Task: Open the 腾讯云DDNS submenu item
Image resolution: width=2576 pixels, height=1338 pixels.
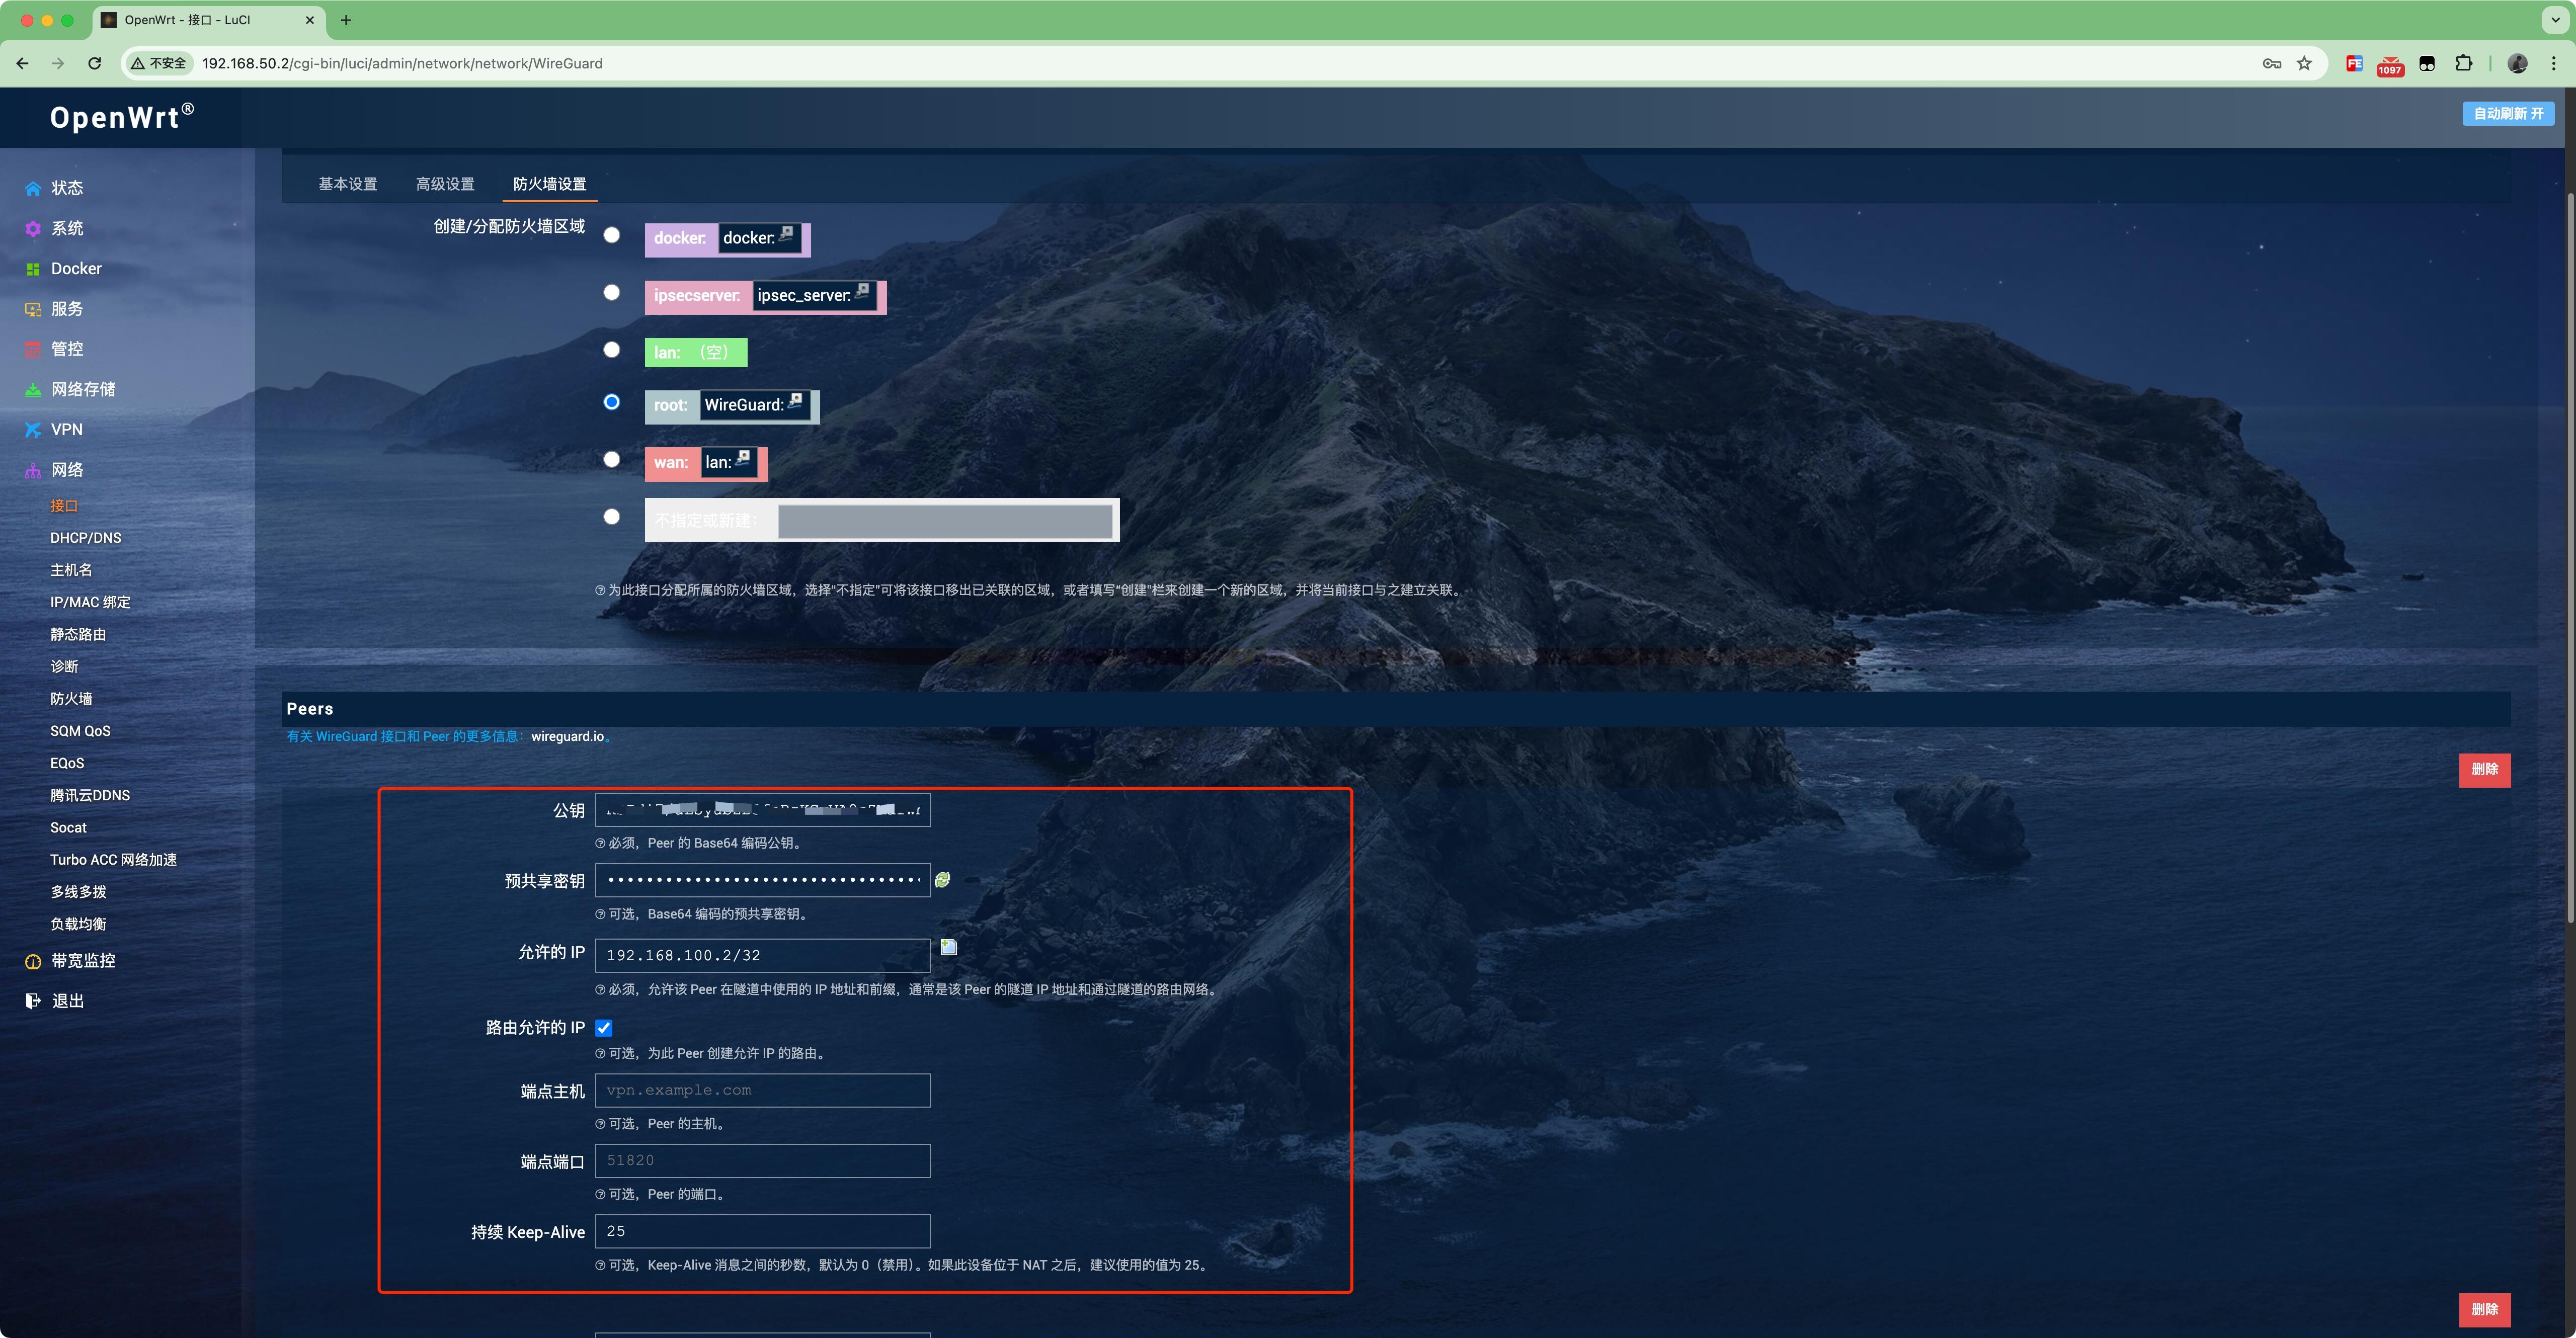Action: [90, 796]
